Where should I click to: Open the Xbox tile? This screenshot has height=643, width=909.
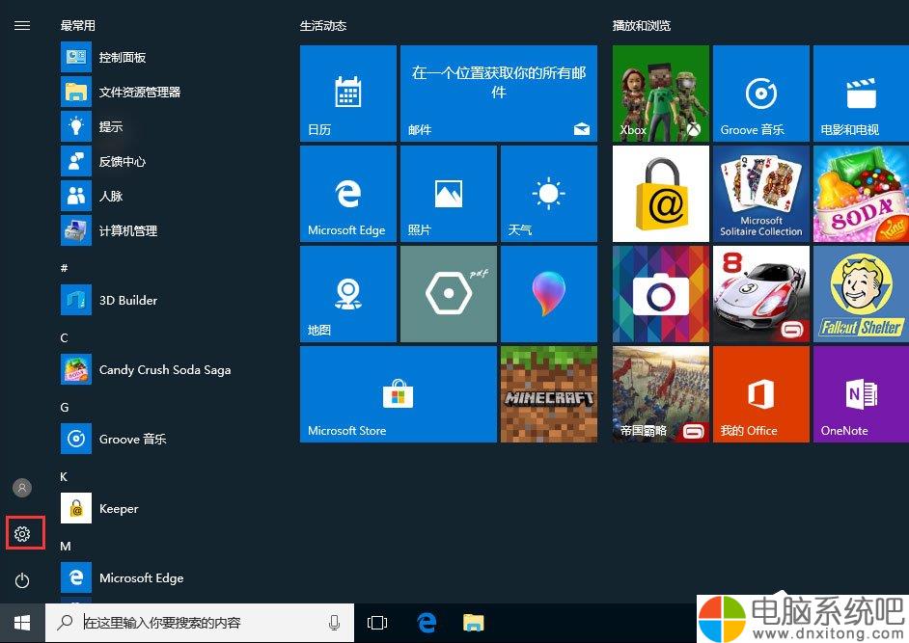point(661,94)
